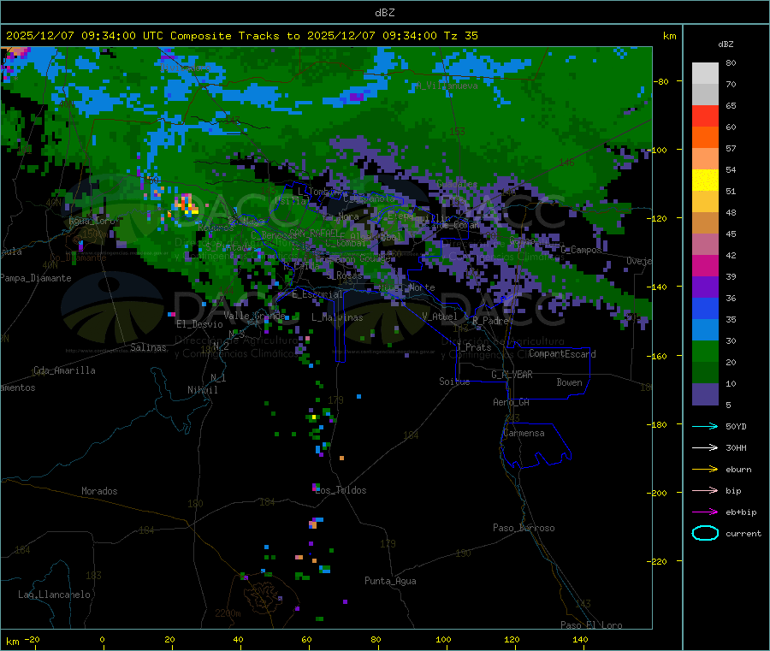Image resolution: width=770 pixels, height=651 pixels.
Task: Click the -100 km vertical axis tick label
Action: [659, 150]
